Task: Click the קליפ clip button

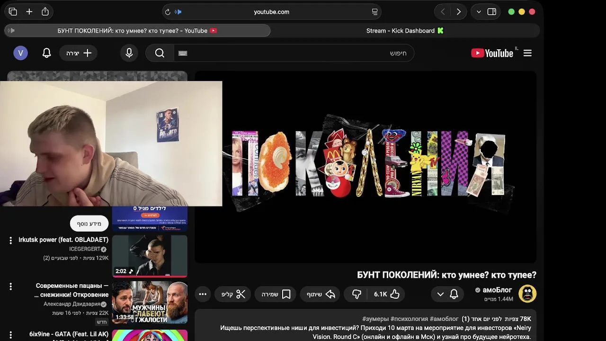Action: (x=233, y=294)
